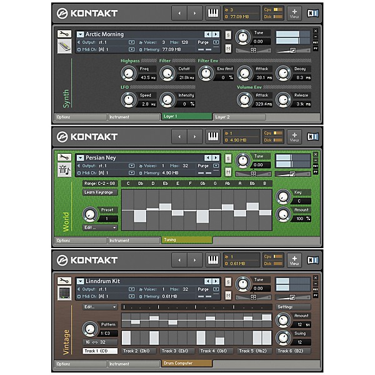375x375 pixels.
Task: Open Settings in Linndrum drum computer
Action: tap(294, 307)
